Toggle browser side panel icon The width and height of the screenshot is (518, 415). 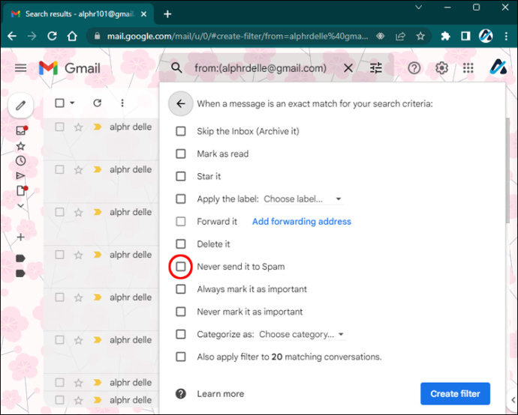[x=465, y=36]
